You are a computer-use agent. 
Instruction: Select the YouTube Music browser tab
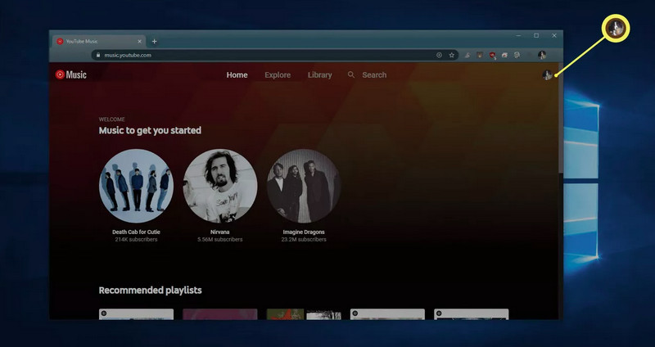(x=98, y=42)
